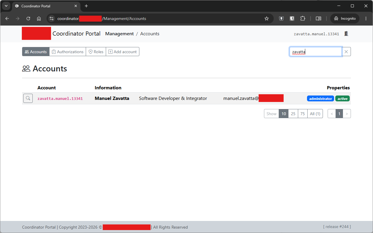
Task: Open the reading mode book icon
Action: click(318, 19)
